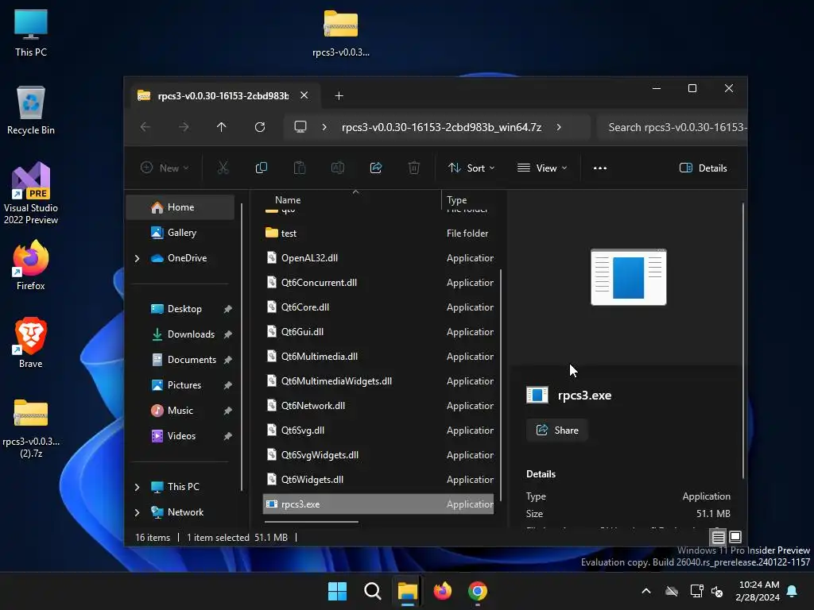The height and width of the screenshot is (610, 814).
Task: Click rpcs3.exe preview thumbnail
Action: coord(628,277)
